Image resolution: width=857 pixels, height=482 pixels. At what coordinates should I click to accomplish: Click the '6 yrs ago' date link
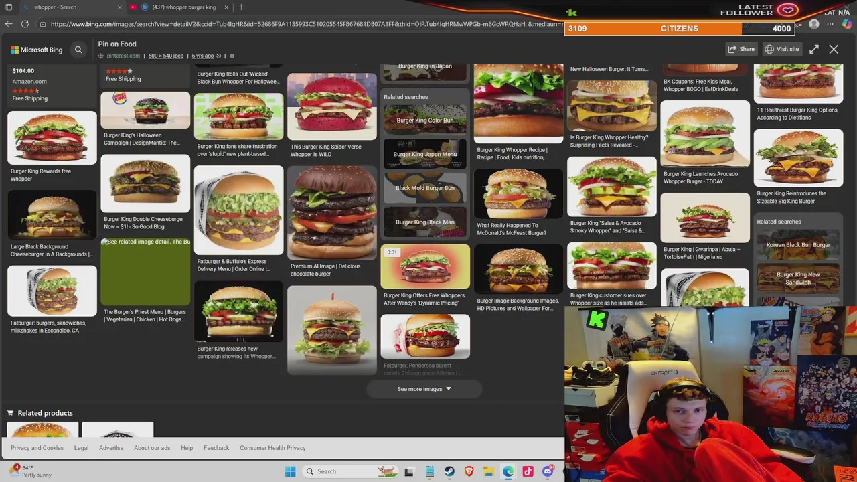[203, 56]
